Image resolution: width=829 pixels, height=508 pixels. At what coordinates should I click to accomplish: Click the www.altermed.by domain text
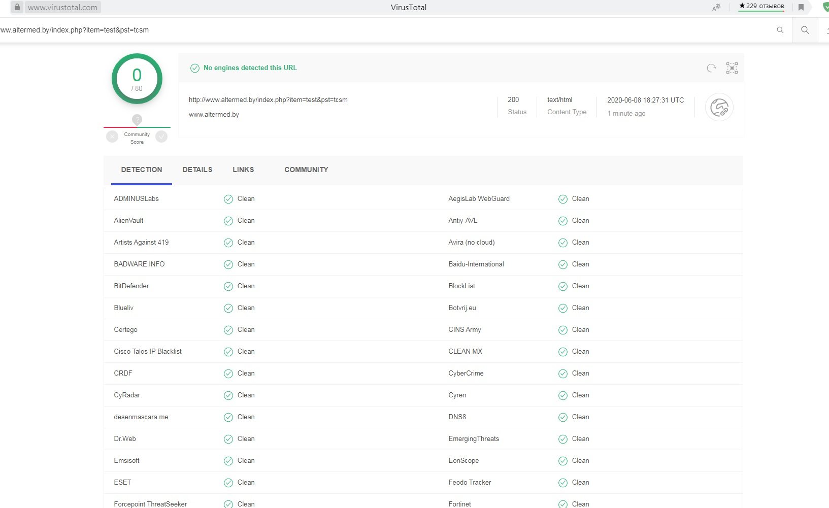pyautogui.click(x=214, y=114)
